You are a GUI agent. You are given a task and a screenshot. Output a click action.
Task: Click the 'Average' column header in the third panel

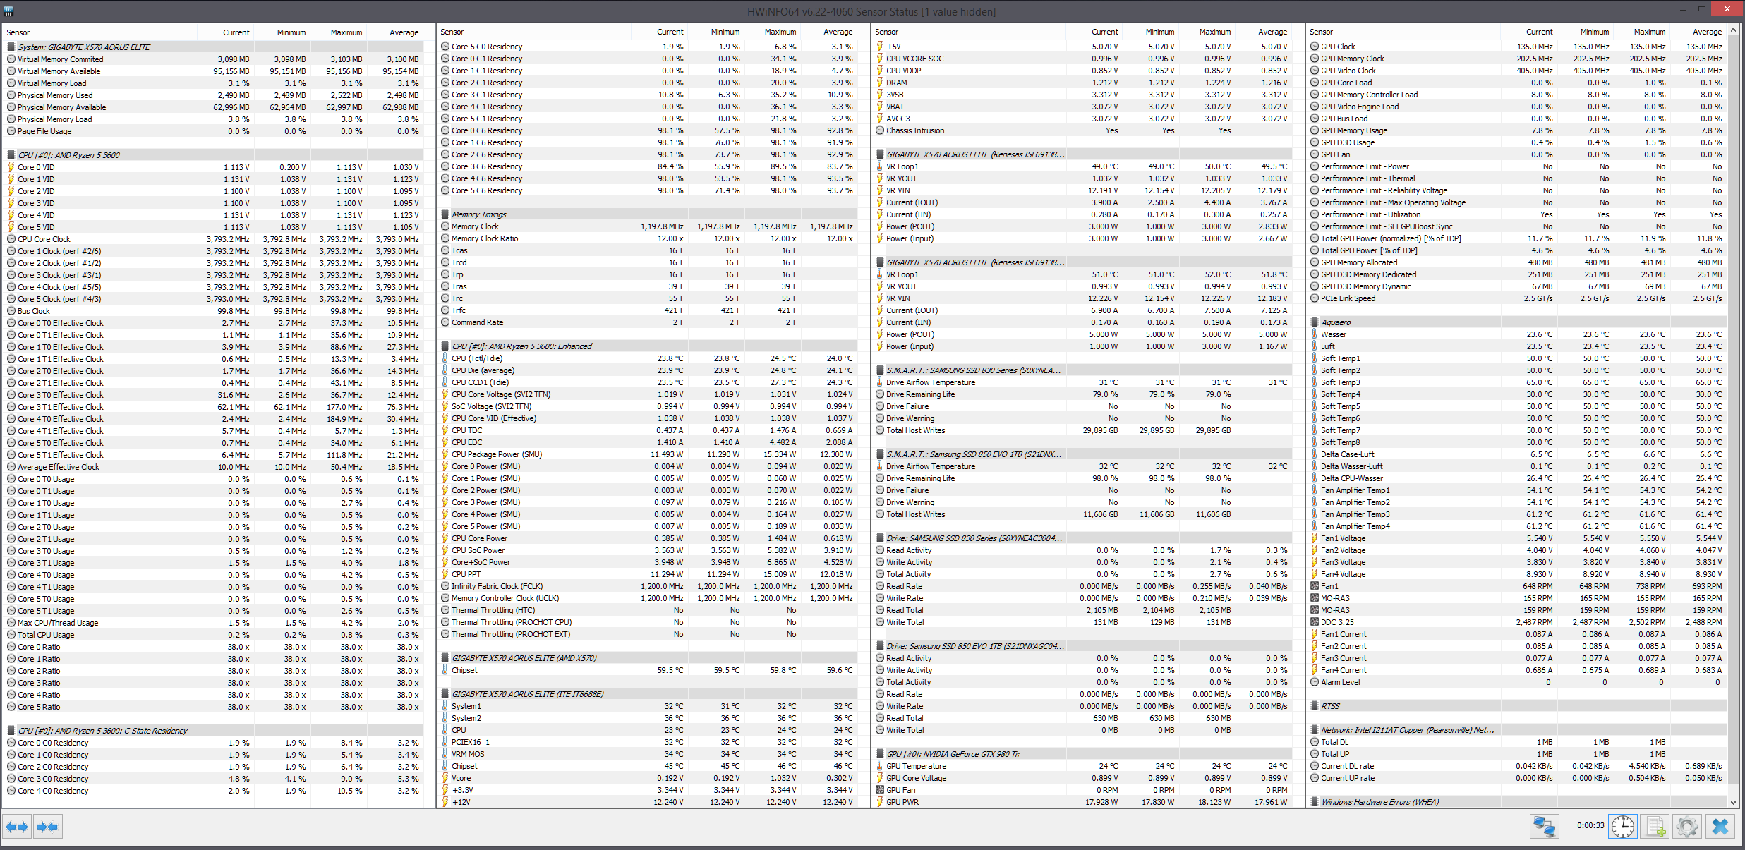click(x=1272, y=32)
